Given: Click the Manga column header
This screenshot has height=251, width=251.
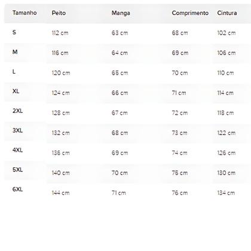Looking at the screenshot, I should 121,13.
